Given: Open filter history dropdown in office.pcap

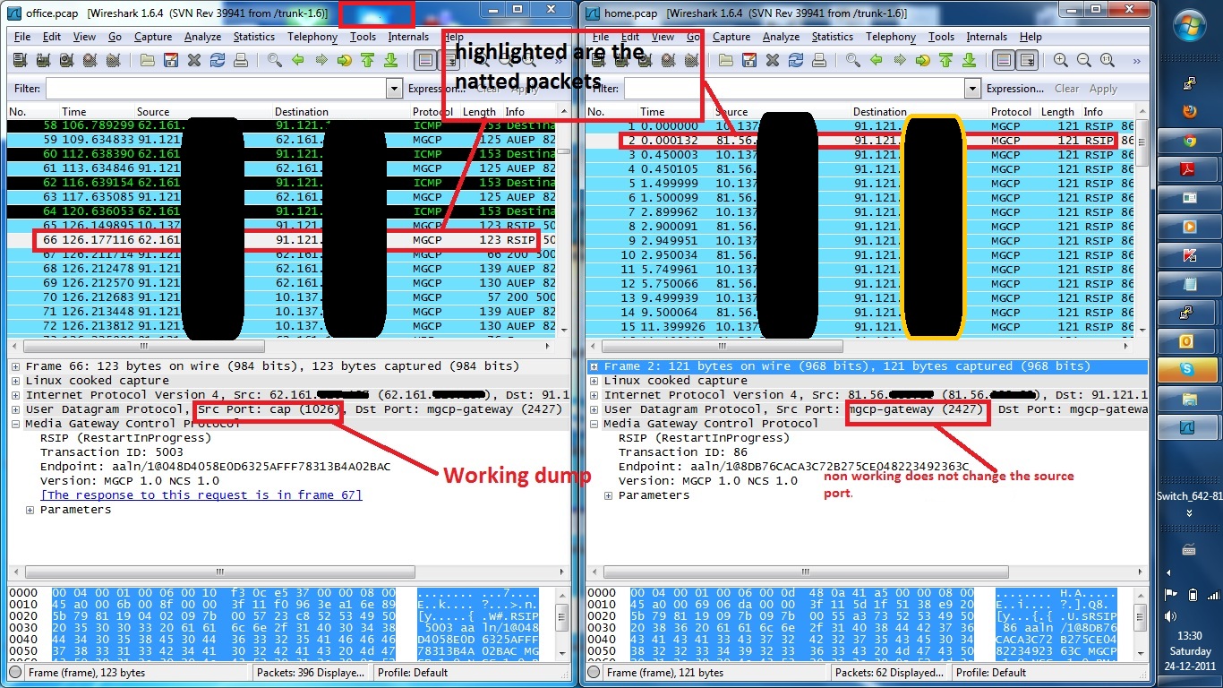Looking at the screenshot, I should tap(395, 89).
